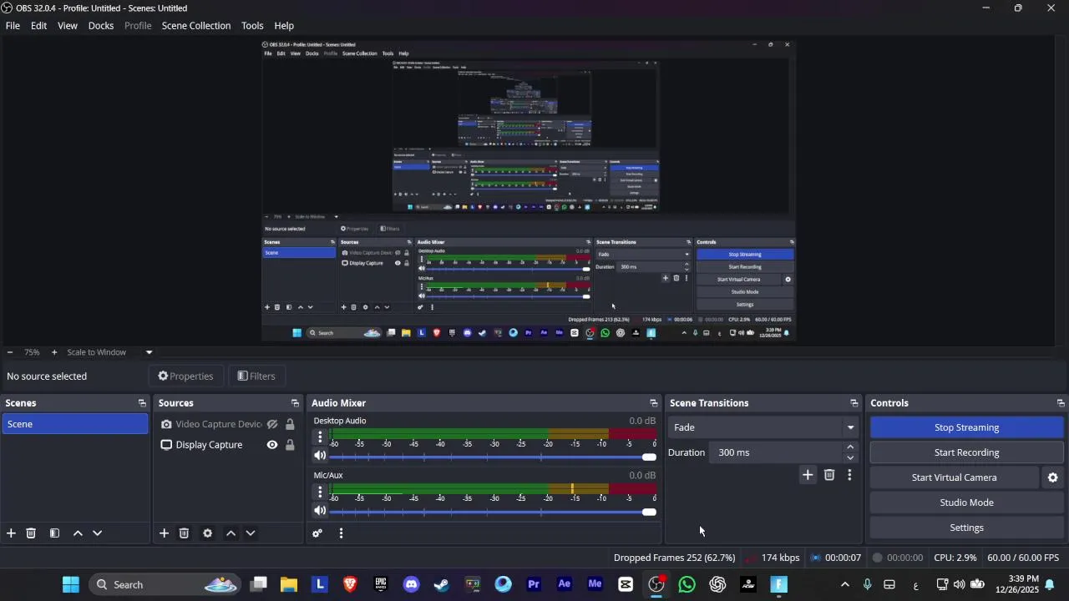Select the Scene item in Scenes list
The height and width of the screenshot is (601, 1069).
point(74,425)
